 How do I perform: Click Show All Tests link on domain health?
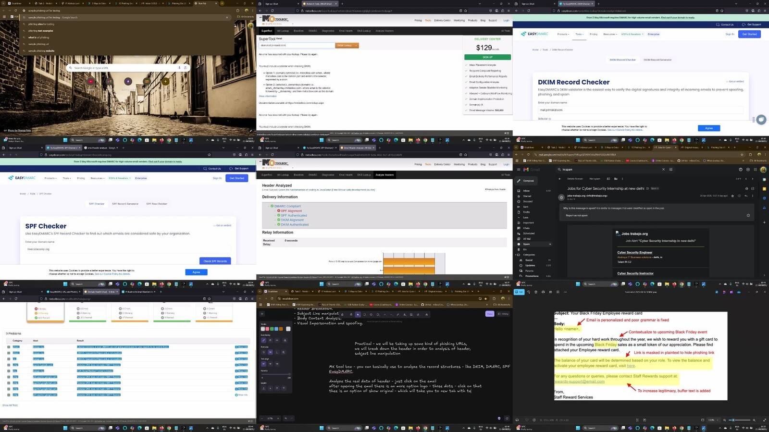tap(10, 405)
